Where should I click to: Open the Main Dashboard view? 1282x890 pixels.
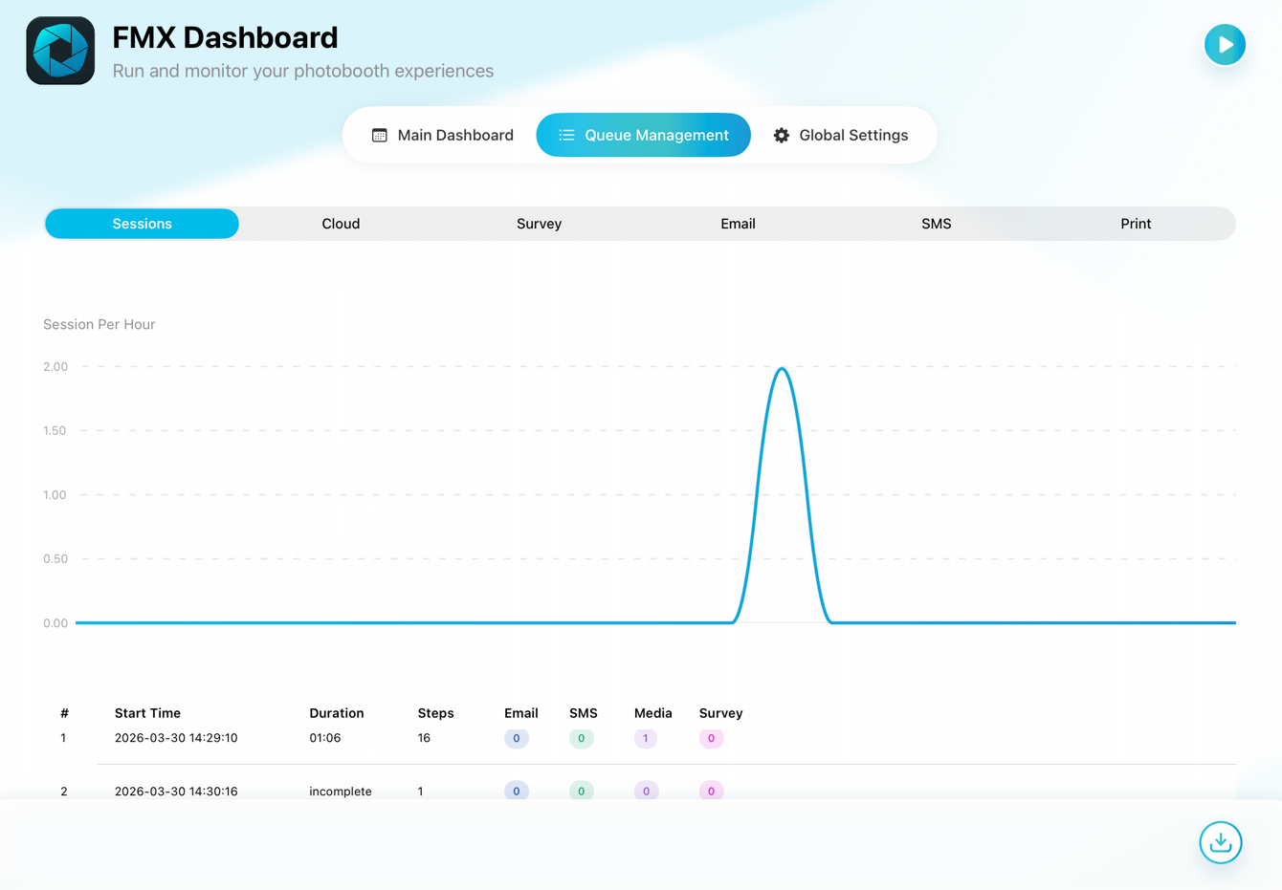[x=442, y=136]
